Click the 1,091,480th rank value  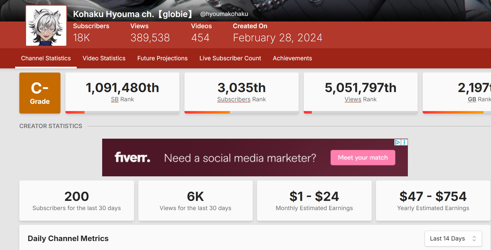coord(122,88)
